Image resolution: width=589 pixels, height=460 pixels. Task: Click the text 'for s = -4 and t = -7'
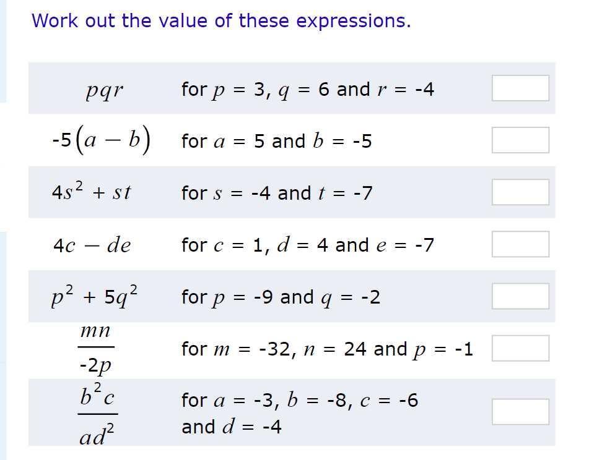click(x=277, y=194)
